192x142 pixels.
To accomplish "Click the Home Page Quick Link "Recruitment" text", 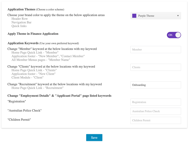I will 37,88.
